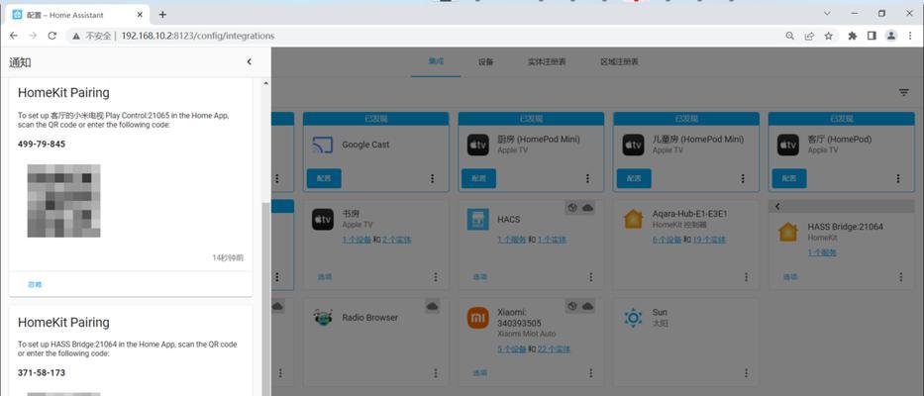Switch to the 设备 tab
The height and width of the screenshot is (396, 924).
click(485, 61)
